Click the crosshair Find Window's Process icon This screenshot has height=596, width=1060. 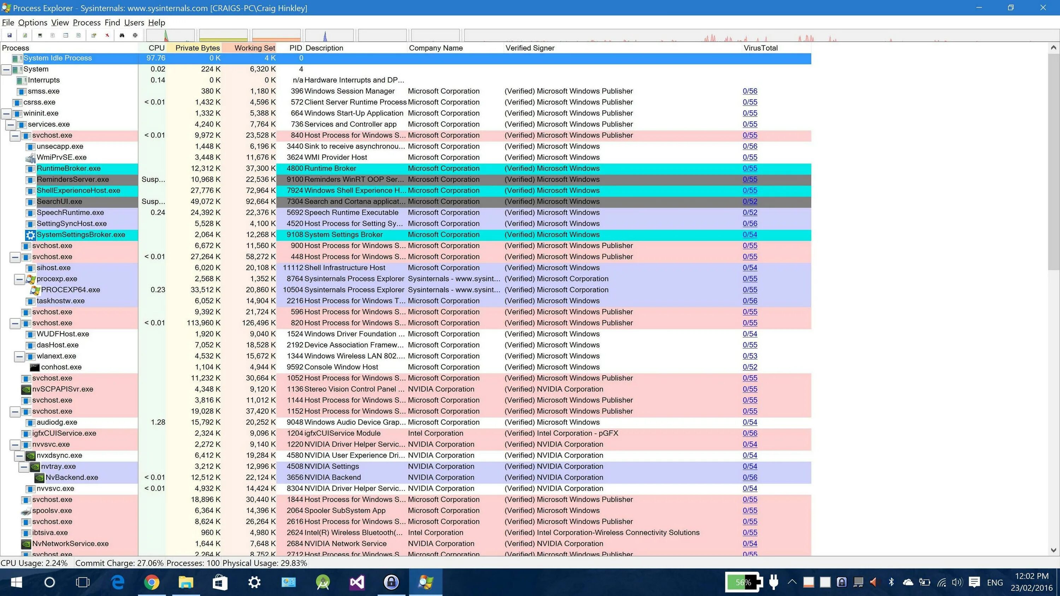tap(135, 35)
